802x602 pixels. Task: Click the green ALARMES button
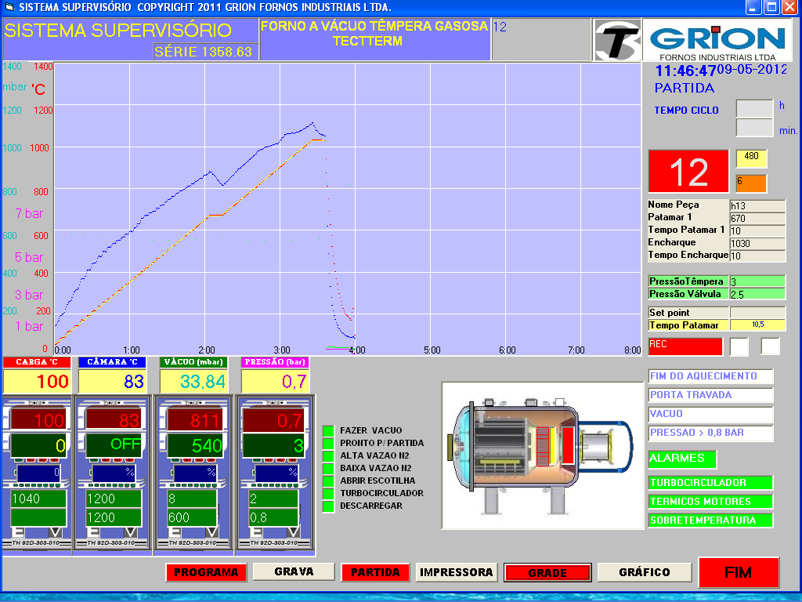click(x=682, y=459)
